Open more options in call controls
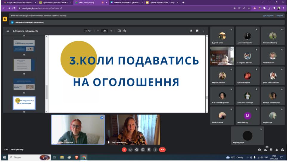287x162 pixels. [x=155, y=150]
